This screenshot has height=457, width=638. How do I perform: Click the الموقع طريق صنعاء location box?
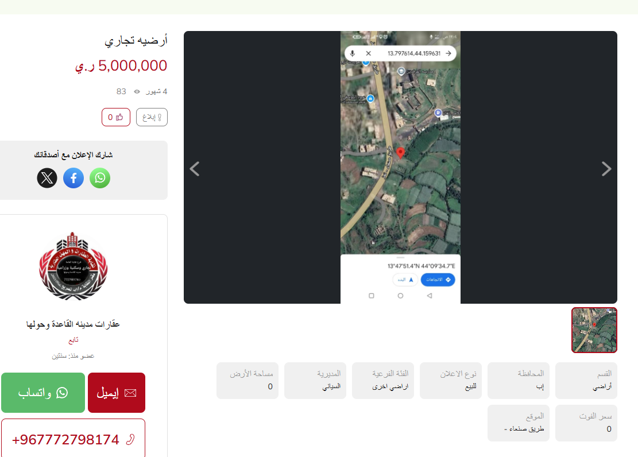(x=519, y=423)
